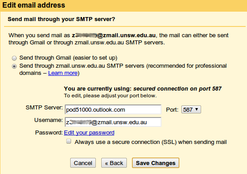Click the Cancel button

[x=83, y=163]
